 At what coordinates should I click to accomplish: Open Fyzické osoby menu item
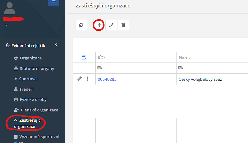[x=33, y=100]
